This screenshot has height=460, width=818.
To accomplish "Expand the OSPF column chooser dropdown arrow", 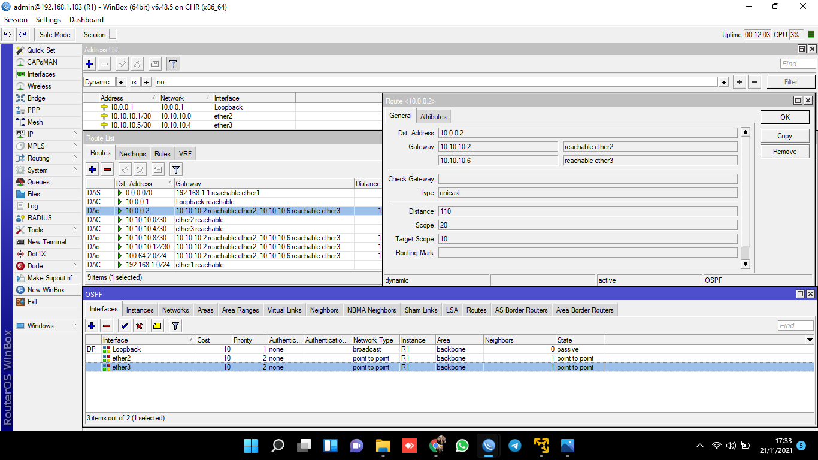I will pyautogui.click(x=810, y=340).
